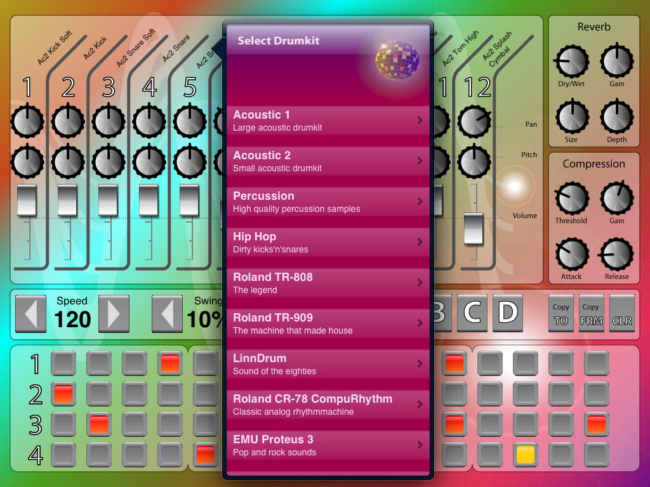Adjust the Compression Gain knob
The image size is (650, 487).
617,198
